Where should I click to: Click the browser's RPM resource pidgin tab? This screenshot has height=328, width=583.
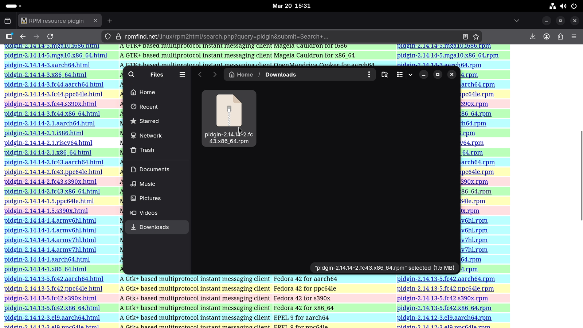[x=60, y=21]
